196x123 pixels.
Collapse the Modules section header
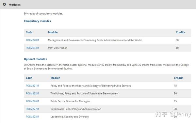pos(98,4)
